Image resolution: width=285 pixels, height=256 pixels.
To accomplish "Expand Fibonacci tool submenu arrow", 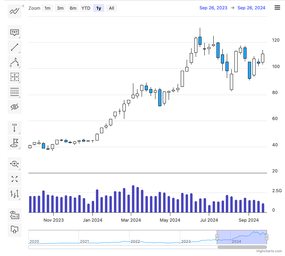I will (x=19, y=97).
